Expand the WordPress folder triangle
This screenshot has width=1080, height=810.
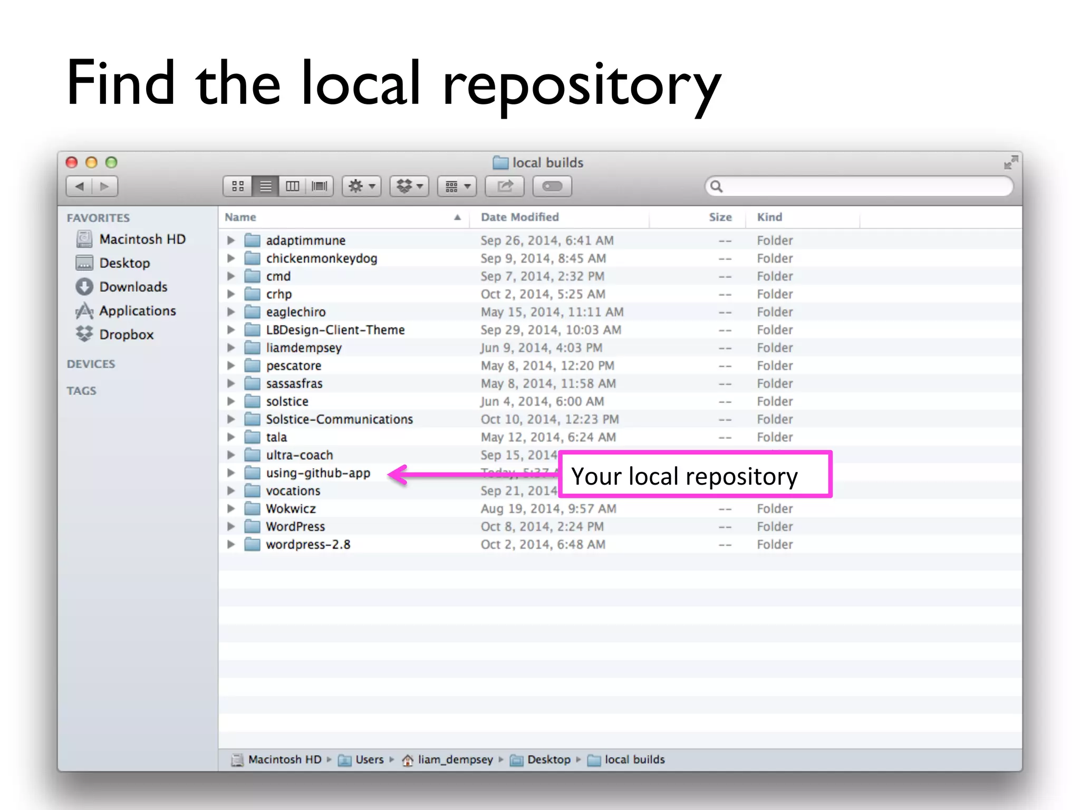tap(231, 526)
